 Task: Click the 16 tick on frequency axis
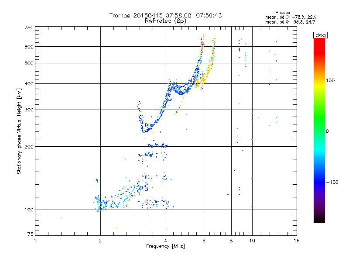pos(296,241)
